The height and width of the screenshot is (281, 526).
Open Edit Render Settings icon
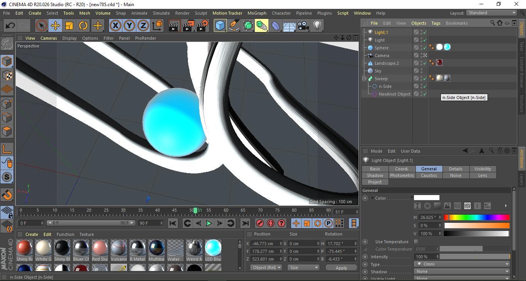(203, 26)
